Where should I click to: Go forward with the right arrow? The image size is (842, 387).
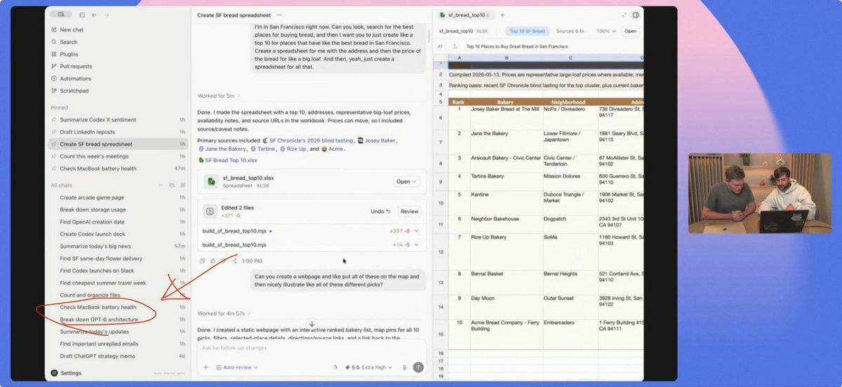[105, 15]
